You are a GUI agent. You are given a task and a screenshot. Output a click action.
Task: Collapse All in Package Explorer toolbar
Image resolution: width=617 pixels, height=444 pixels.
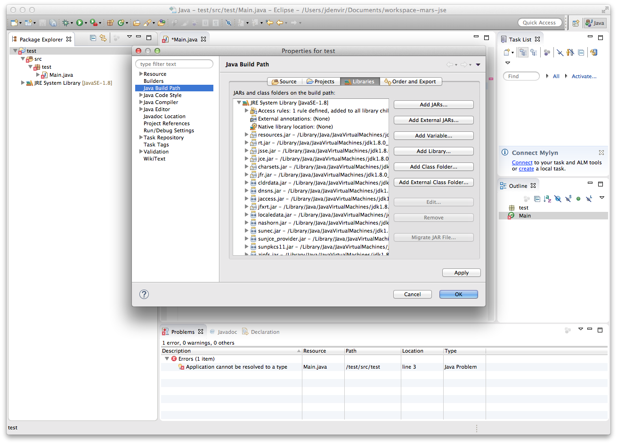coord(93,38)
